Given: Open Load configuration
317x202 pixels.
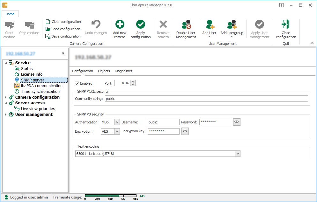Looking at the screenshot, I should click(63, 29).
